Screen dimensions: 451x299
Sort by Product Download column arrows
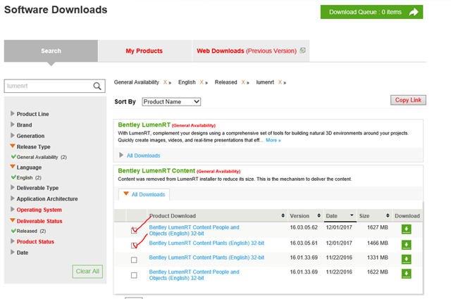tap(283, 215)
